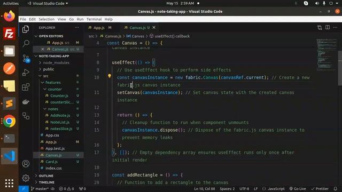Open the Extensions view

(26, 87)
